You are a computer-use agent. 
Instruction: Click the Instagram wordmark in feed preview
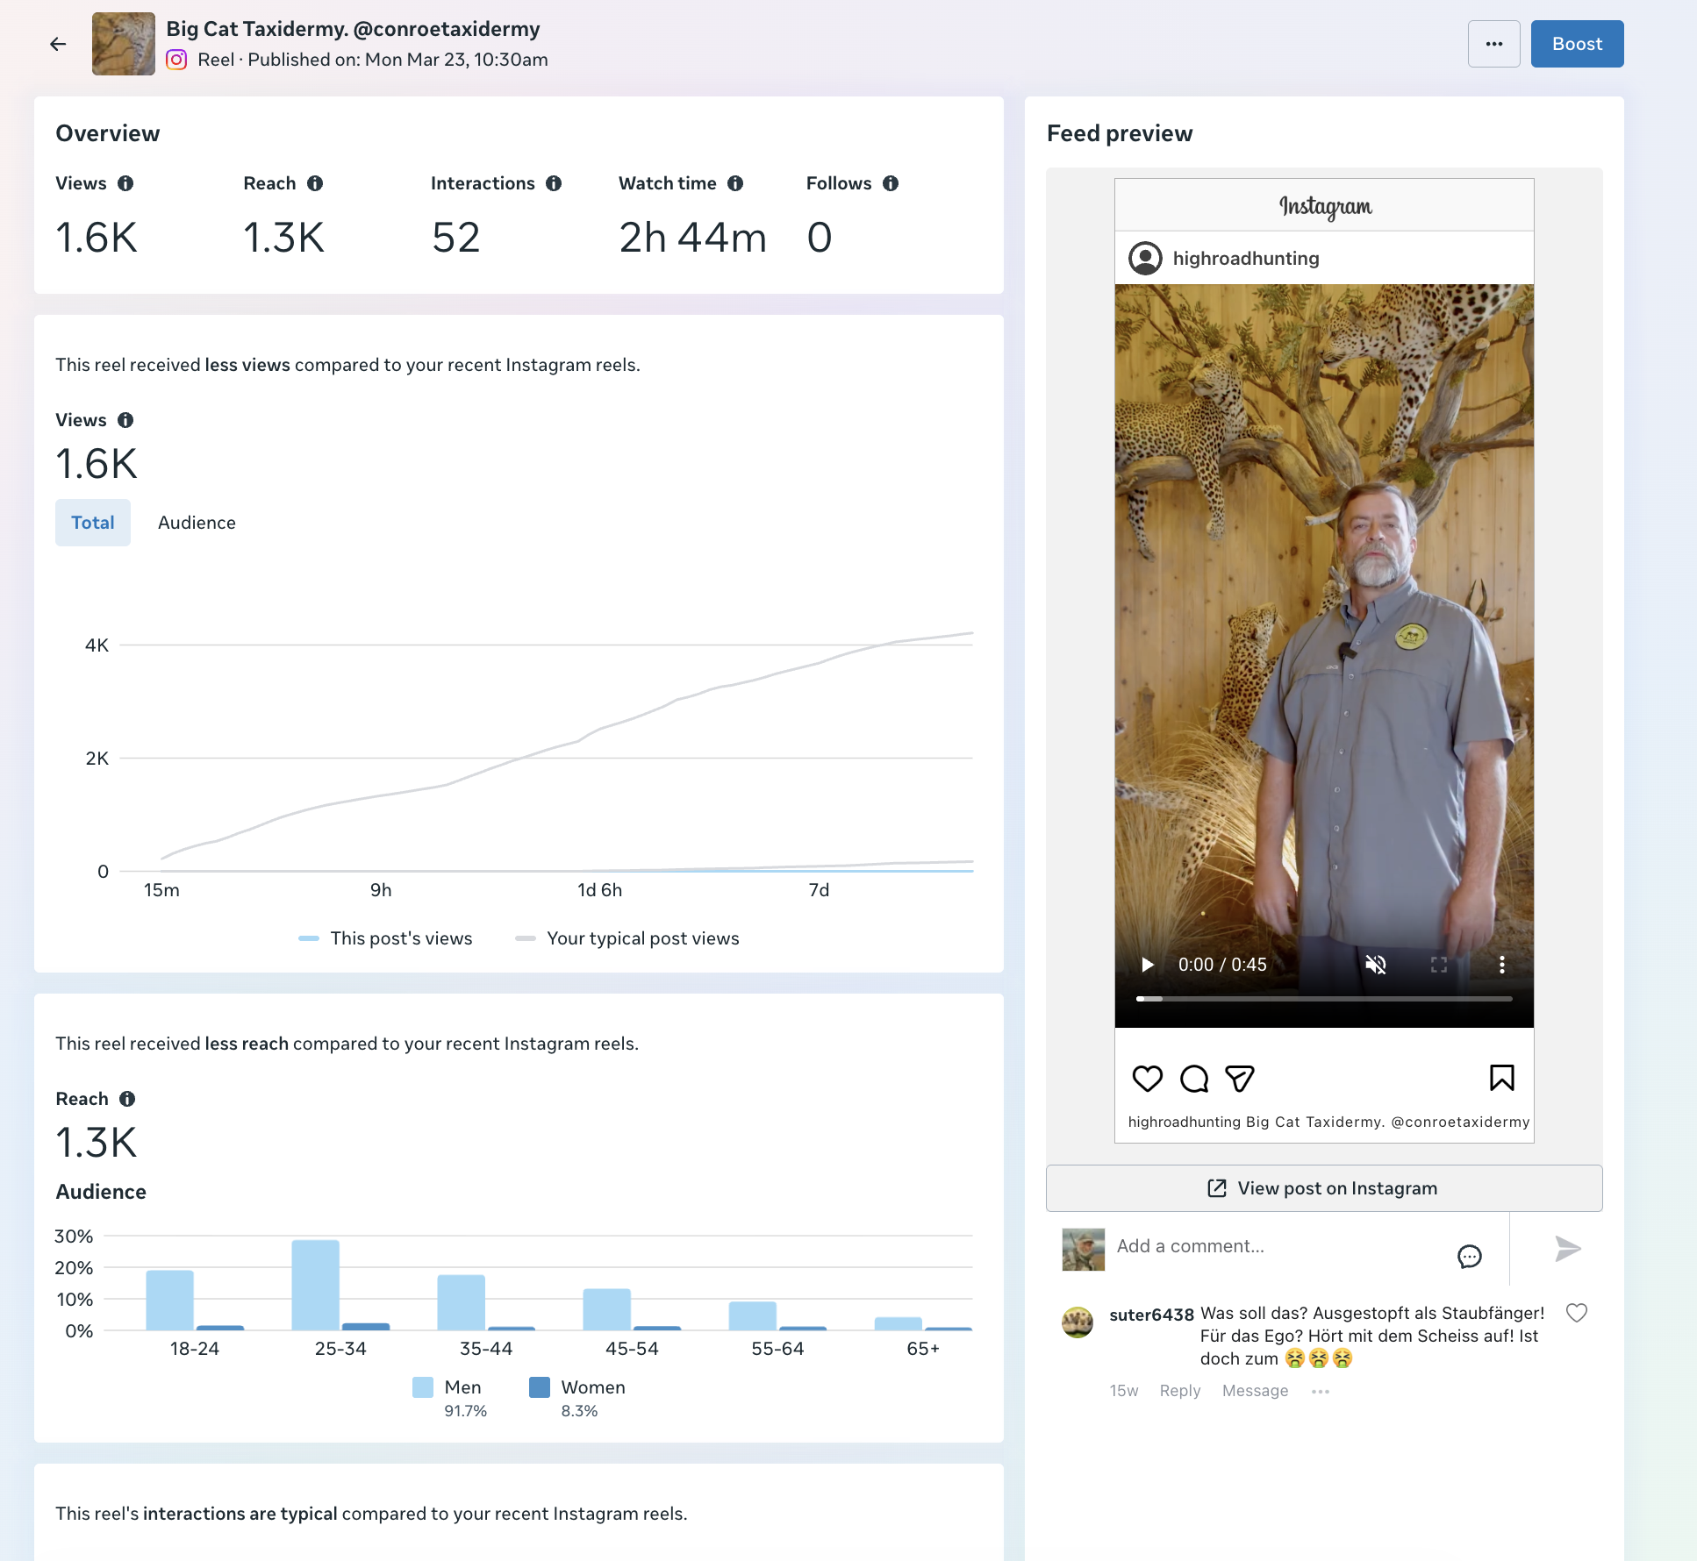tap(1325, 206)
